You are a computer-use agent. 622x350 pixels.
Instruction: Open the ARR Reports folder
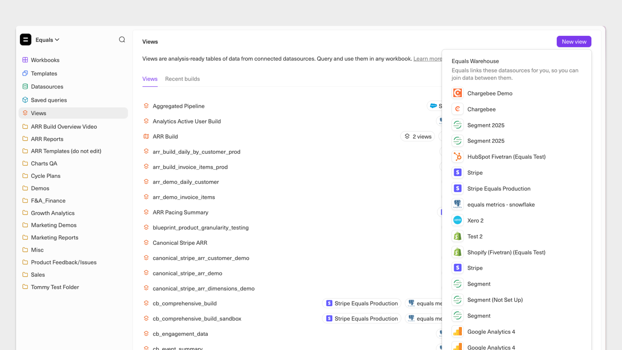coord(47,139)
